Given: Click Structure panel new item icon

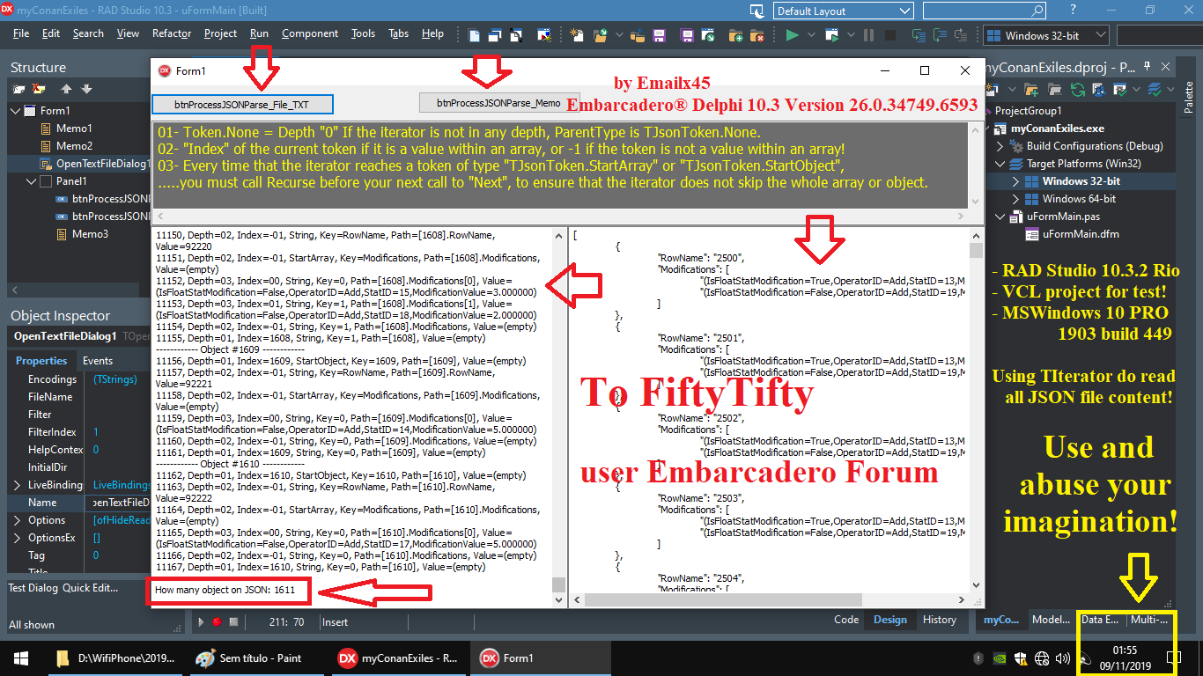Looking at the screenshot, I should coord(19,89).
